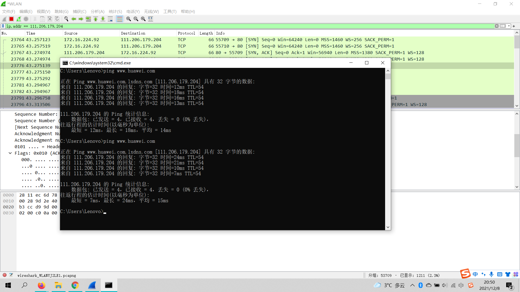520x292 pixels.
Task: Jump to the last packet
Action: 103,19
